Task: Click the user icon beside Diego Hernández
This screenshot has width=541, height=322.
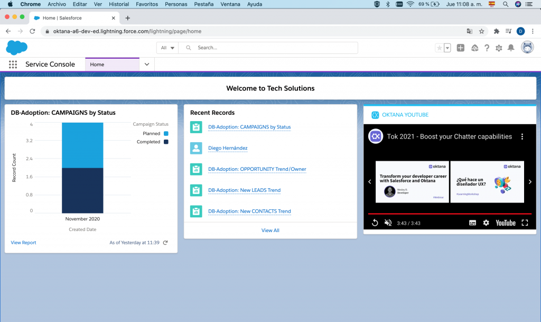Action: tap(196, 148)
